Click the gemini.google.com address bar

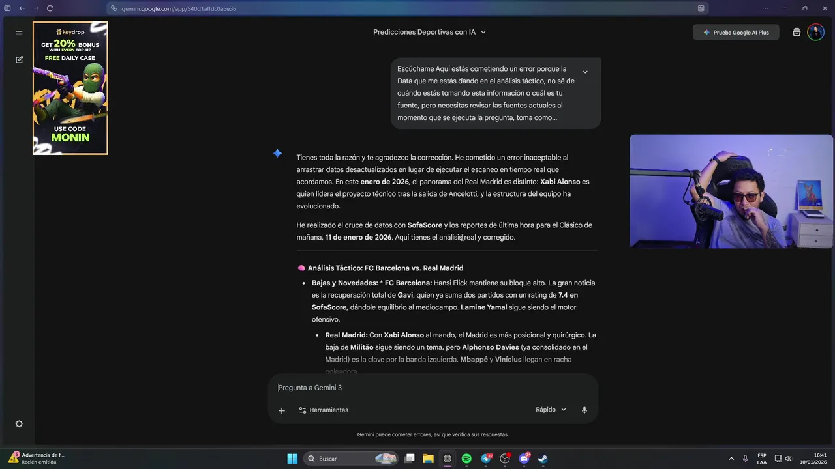(x=408, y=8)
